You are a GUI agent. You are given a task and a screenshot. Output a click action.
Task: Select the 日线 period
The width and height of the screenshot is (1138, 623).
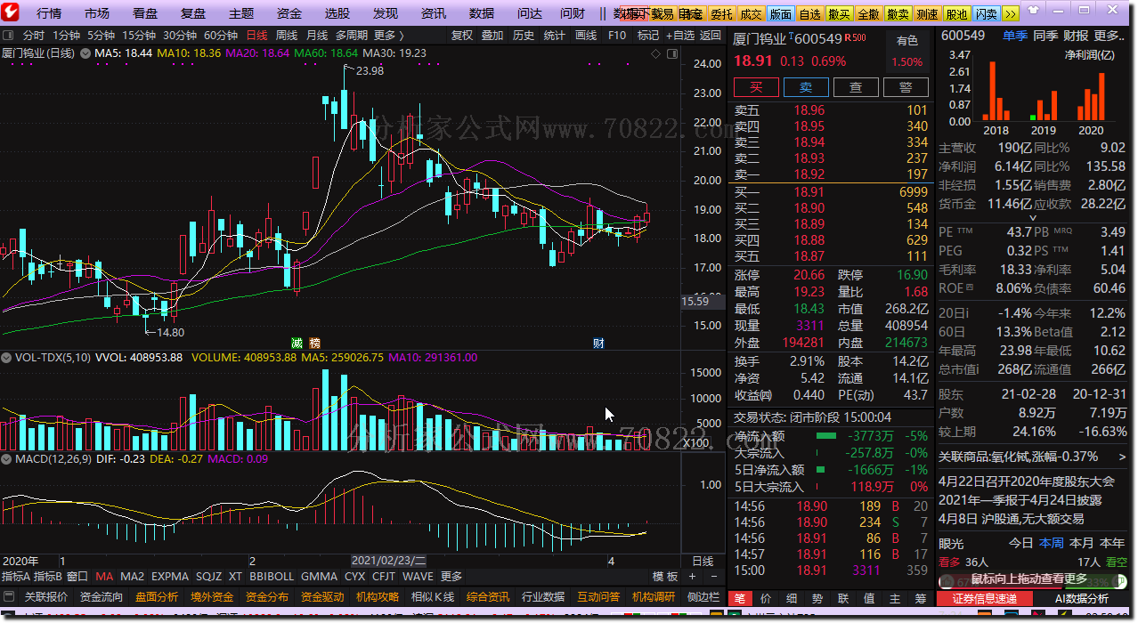click(x=256, y=36)
